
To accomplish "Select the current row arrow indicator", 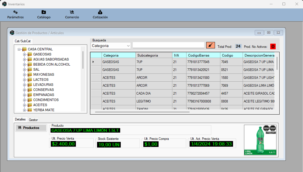I will pos(93,62).
